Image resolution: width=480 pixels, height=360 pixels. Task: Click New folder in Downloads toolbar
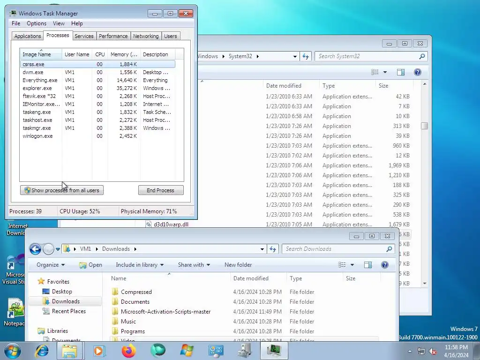tap(238, 265)
